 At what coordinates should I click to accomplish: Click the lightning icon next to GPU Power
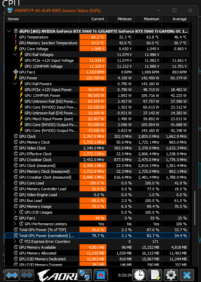coord(16,78)
